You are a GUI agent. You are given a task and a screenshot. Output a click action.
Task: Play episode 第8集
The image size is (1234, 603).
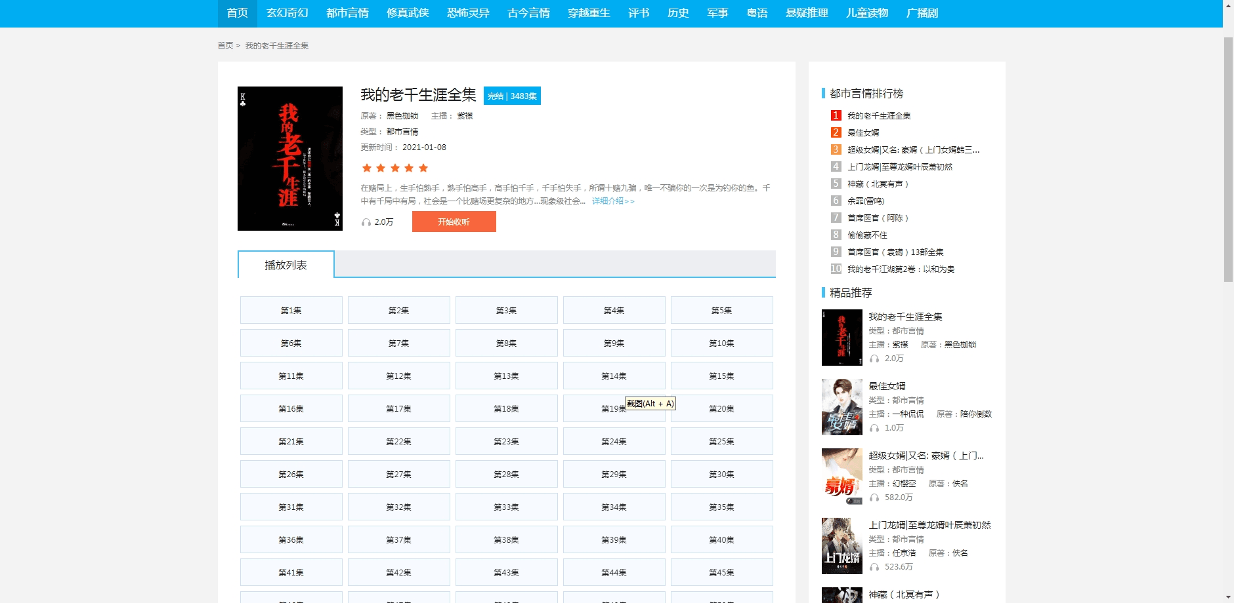506,343
